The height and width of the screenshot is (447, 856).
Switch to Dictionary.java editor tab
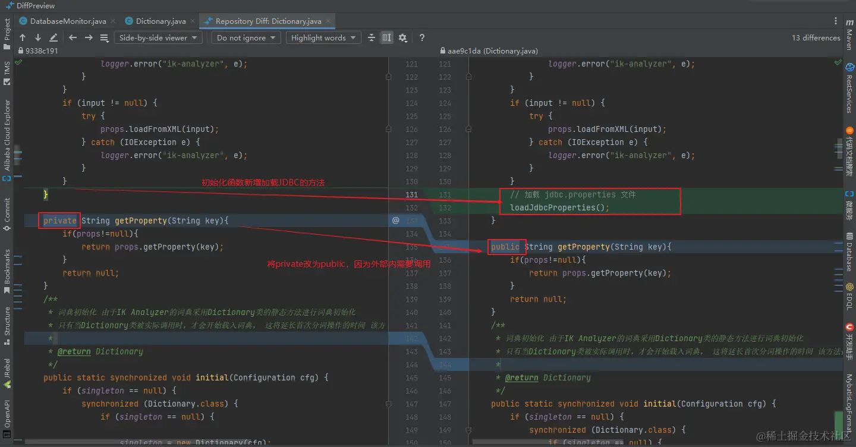pos(160,21)
